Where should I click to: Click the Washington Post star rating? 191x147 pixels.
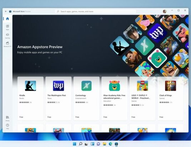[52, 102]
